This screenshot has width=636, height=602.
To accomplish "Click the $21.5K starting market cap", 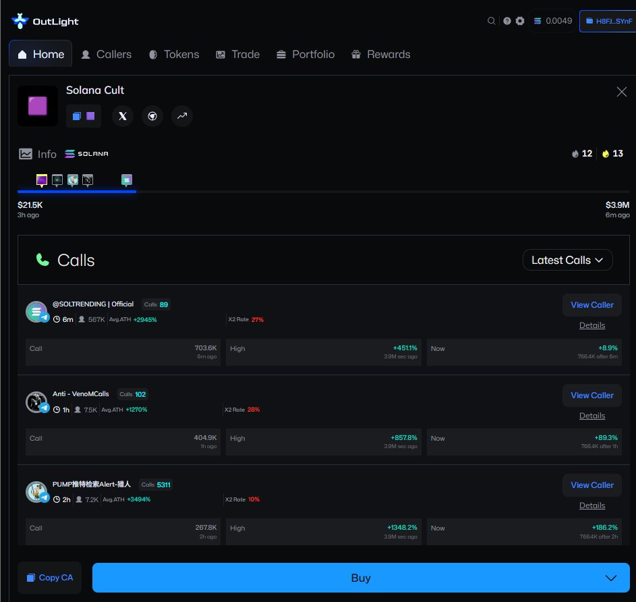I will 30,205.
